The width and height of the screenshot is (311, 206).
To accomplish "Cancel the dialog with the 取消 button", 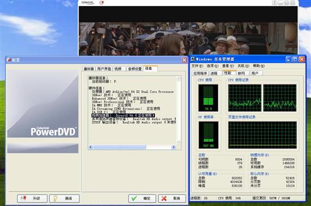I will coord(172,199).
